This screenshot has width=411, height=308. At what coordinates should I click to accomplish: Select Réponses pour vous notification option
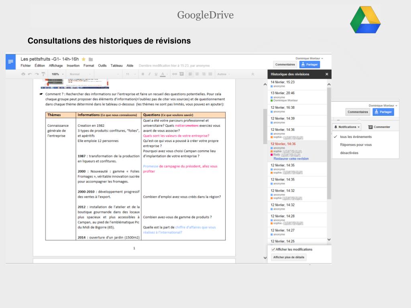click(x=356, y=144)
